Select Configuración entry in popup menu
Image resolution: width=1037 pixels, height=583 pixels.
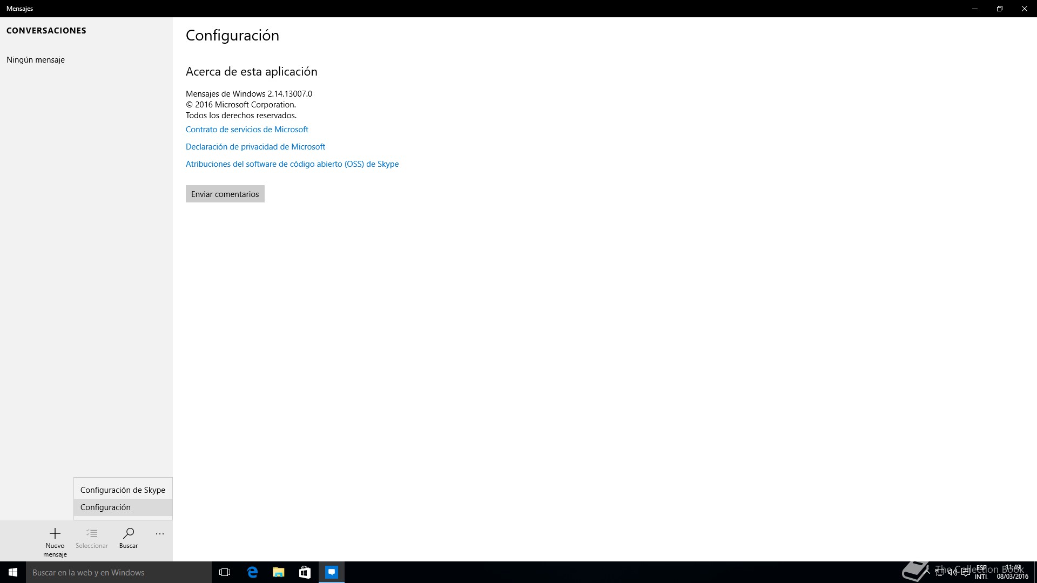(x=123, y=507)
